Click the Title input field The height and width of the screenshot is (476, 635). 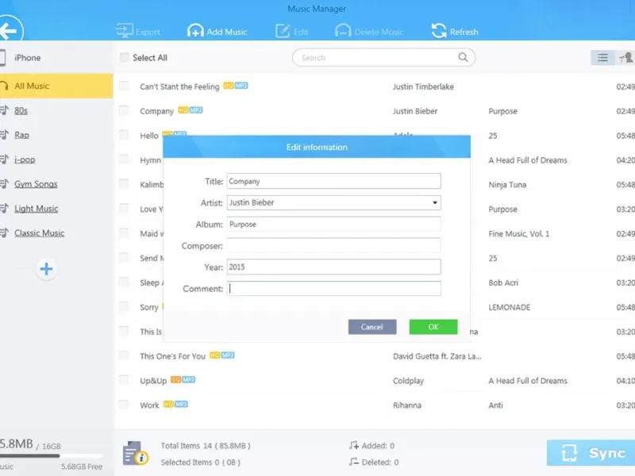pos(333,181)
